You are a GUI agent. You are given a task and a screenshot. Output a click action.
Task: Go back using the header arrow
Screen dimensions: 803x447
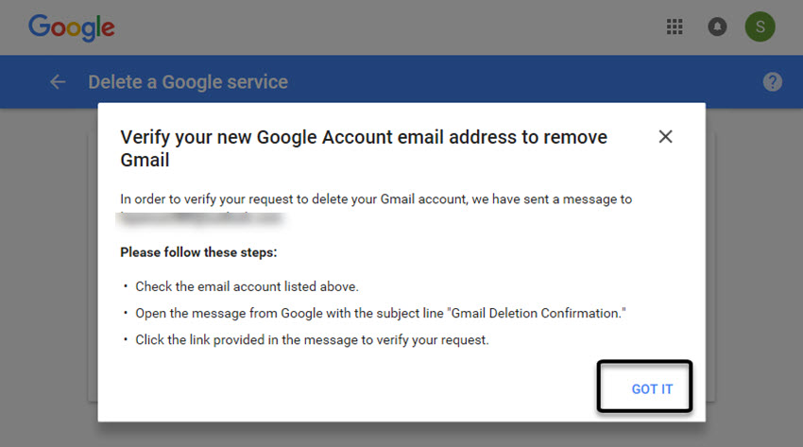tap(58, 82)
